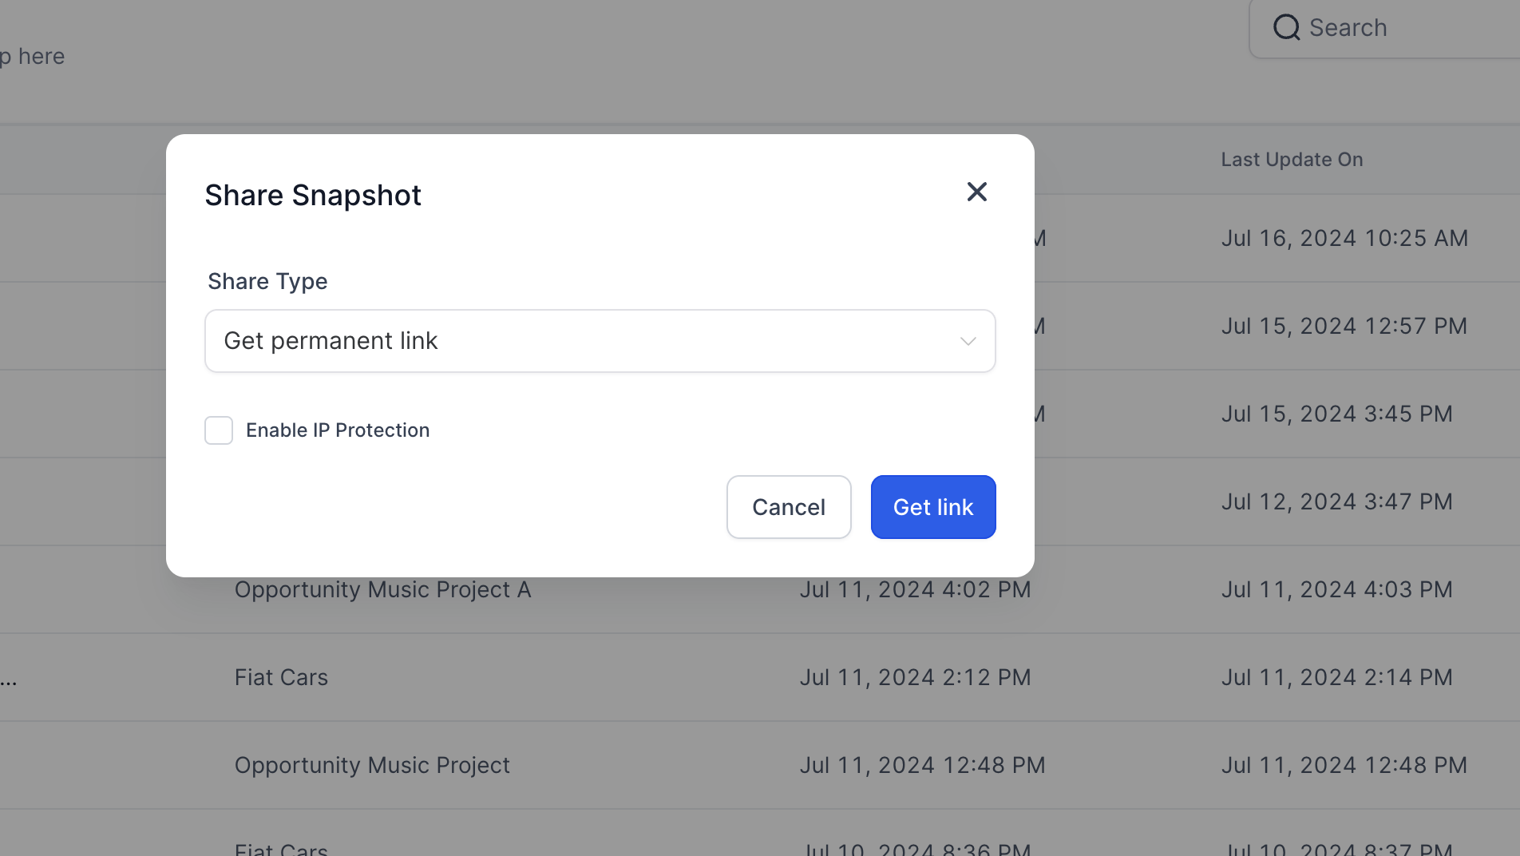Click the Jul 11, 2024 2:12 PM cell
Viewport: 1520px width, 856px height.
point(915,677)
